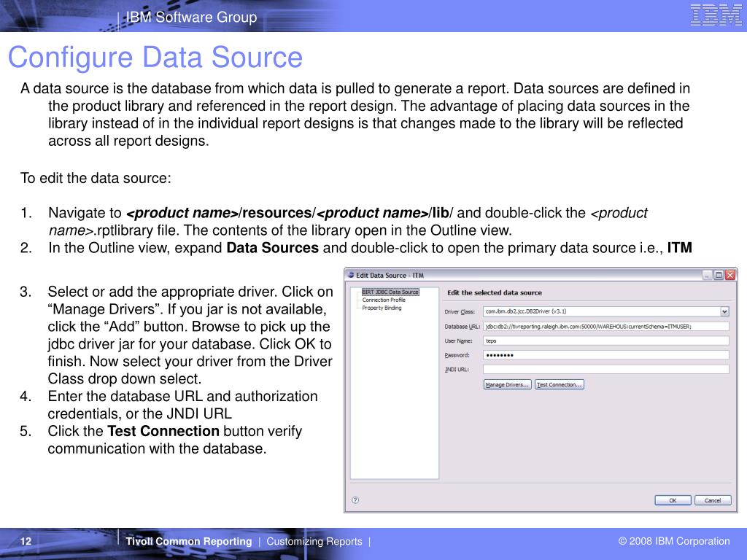Click the 'JNDI URL:' label
Image resolution: width=747 pixels, height=560 pixels.
[457, 370]
